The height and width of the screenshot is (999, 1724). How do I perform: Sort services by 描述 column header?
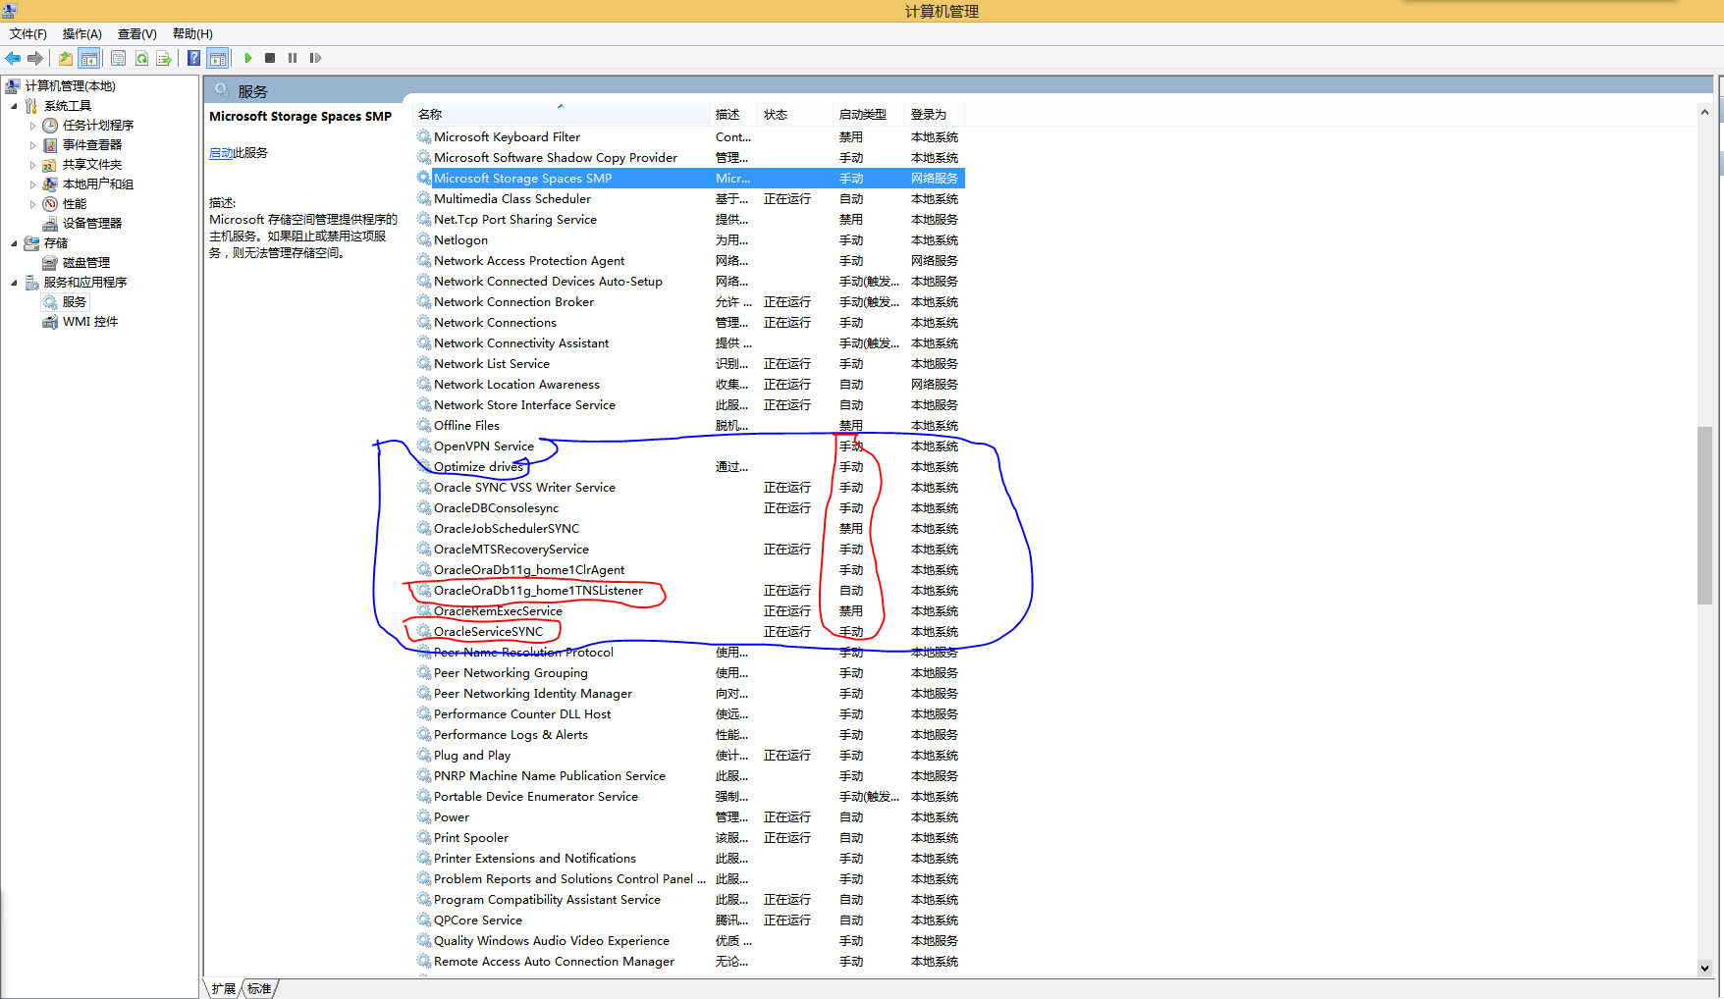pos(733,115)
